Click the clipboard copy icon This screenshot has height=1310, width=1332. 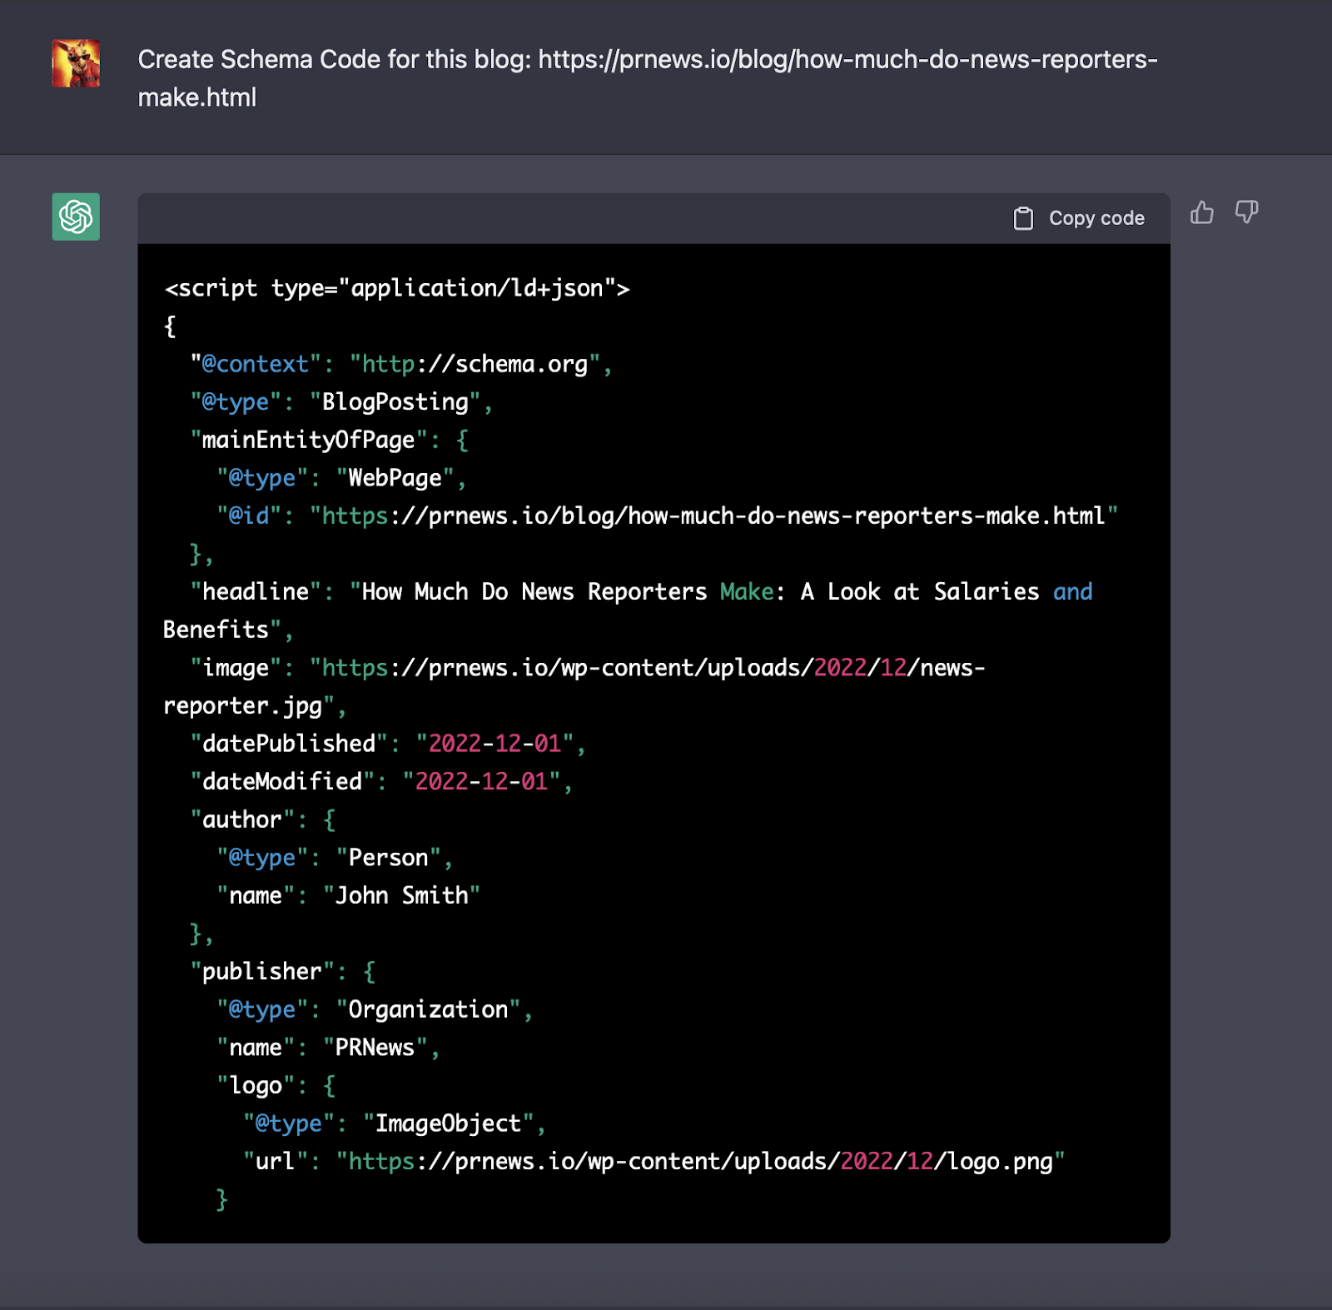pyautogui.click(x=1023, y=218)
